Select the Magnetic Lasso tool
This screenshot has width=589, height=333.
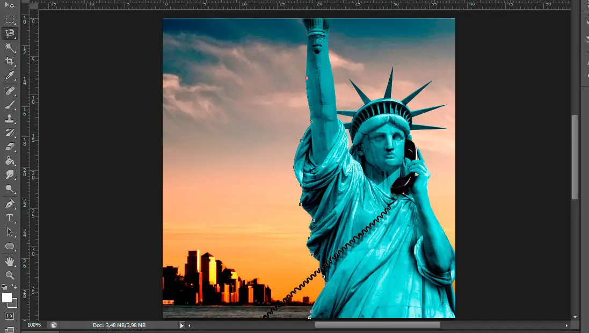coord(10,33)
